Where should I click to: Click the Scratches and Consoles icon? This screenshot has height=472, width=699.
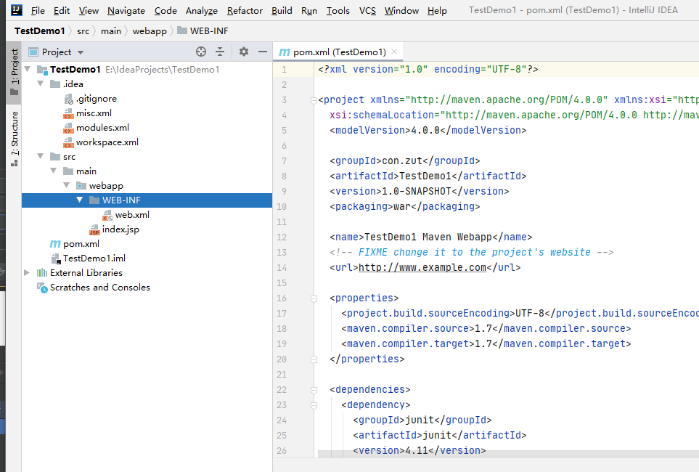click(42, 288)
